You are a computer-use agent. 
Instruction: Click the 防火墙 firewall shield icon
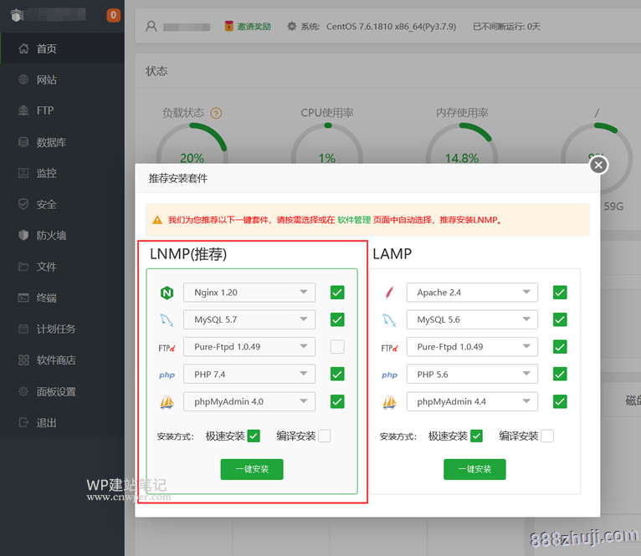click(23, 235)
